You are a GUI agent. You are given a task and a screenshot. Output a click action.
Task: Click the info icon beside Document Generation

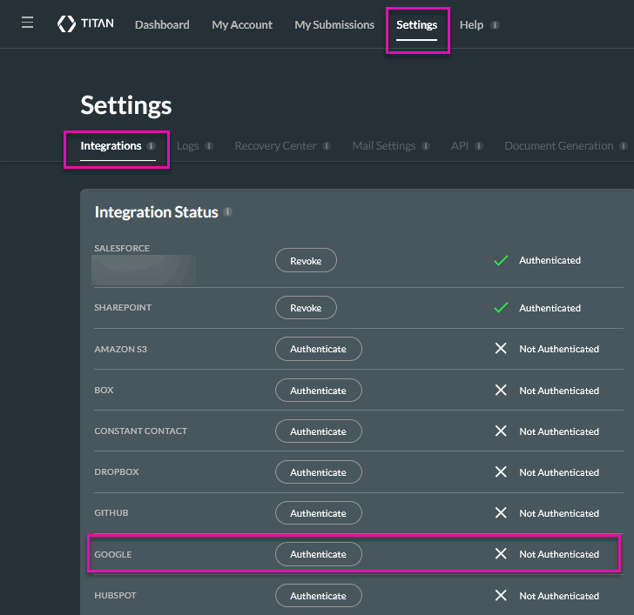click(624, 146)
